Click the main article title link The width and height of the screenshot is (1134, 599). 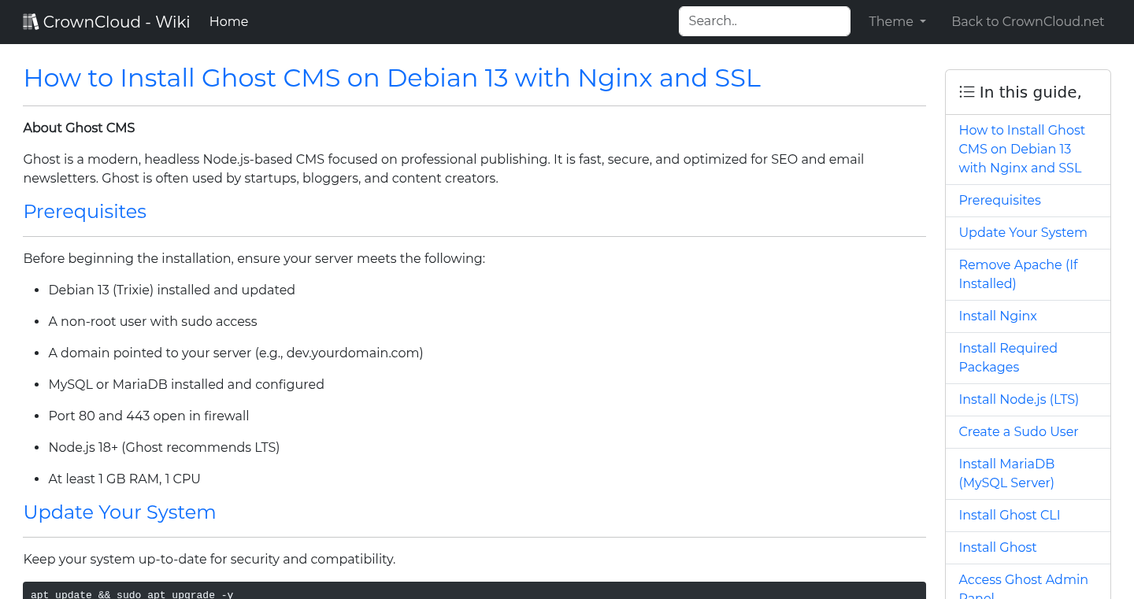(x=391, y=78)
